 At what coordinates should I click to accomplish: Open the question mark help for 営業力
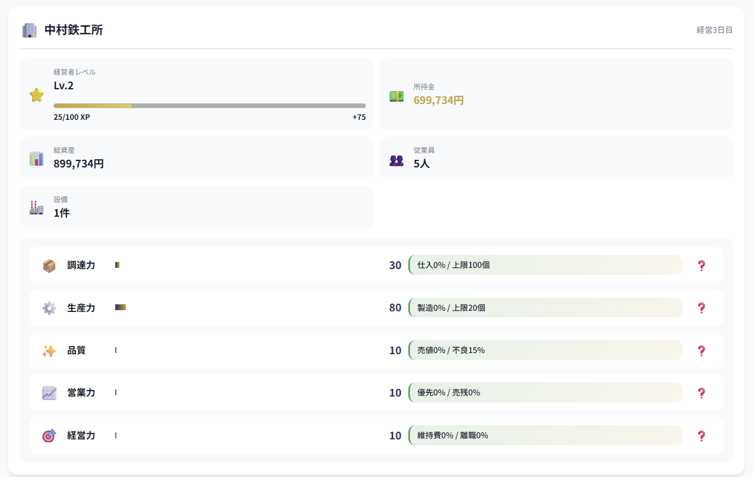[701, 393]
